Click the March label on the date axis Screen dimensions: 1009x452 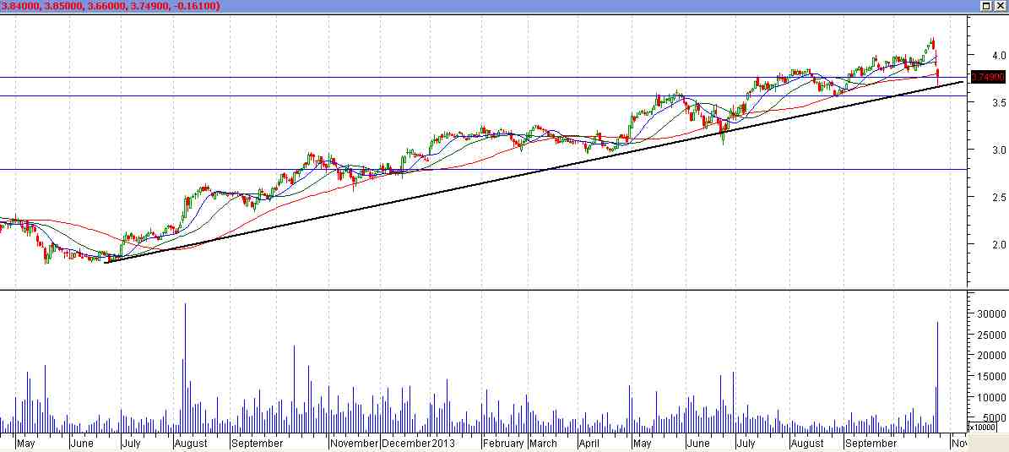click(x=544, y=444)
